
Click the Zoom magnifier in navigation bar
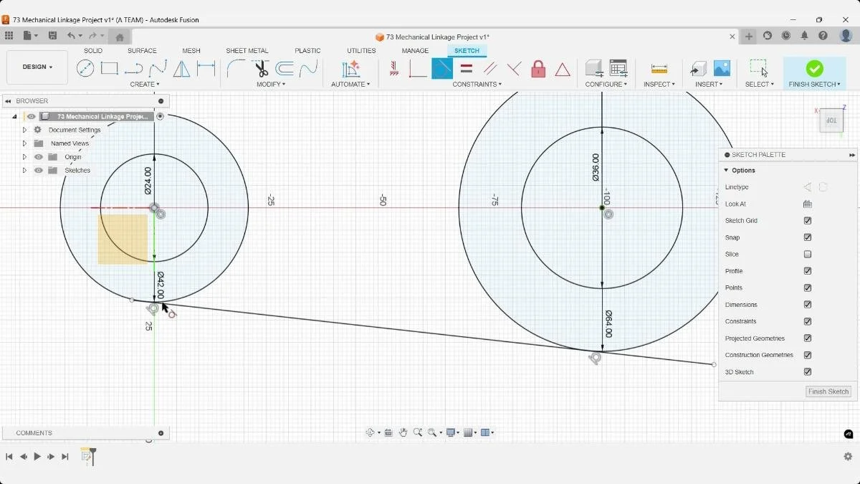click(x=418, y=432)
